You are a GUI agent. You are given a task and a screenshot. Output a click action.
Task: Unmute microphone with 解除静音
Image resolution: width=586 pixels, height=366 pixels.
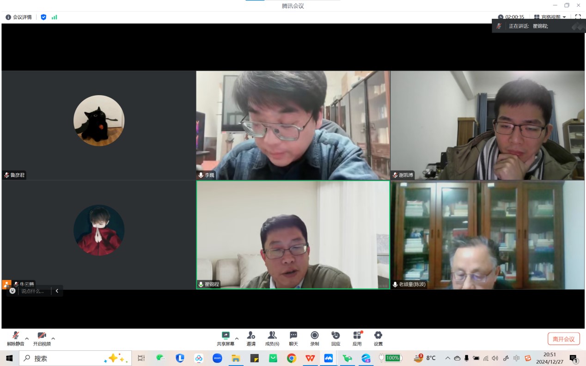tap(16, 336)
